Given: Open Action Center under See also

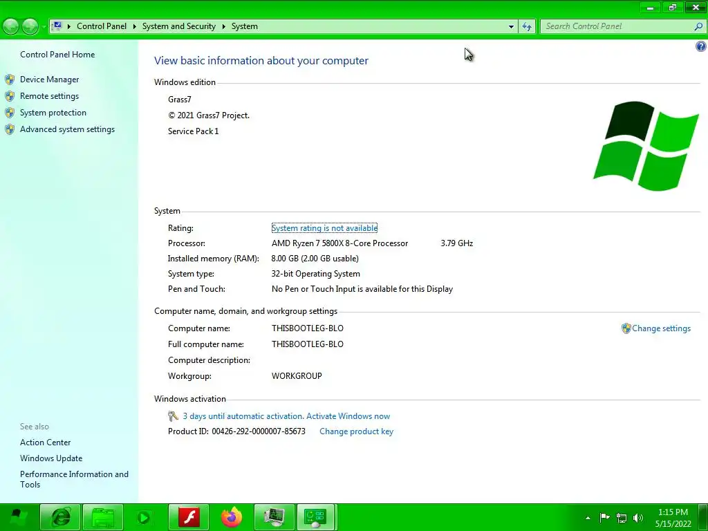Looking at the screenshot, I should tap(45, 442).
